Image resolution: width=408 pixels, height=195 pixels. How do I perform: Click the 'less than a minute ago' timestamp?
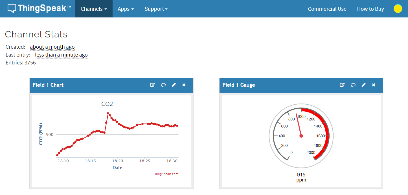pos(61,55)
